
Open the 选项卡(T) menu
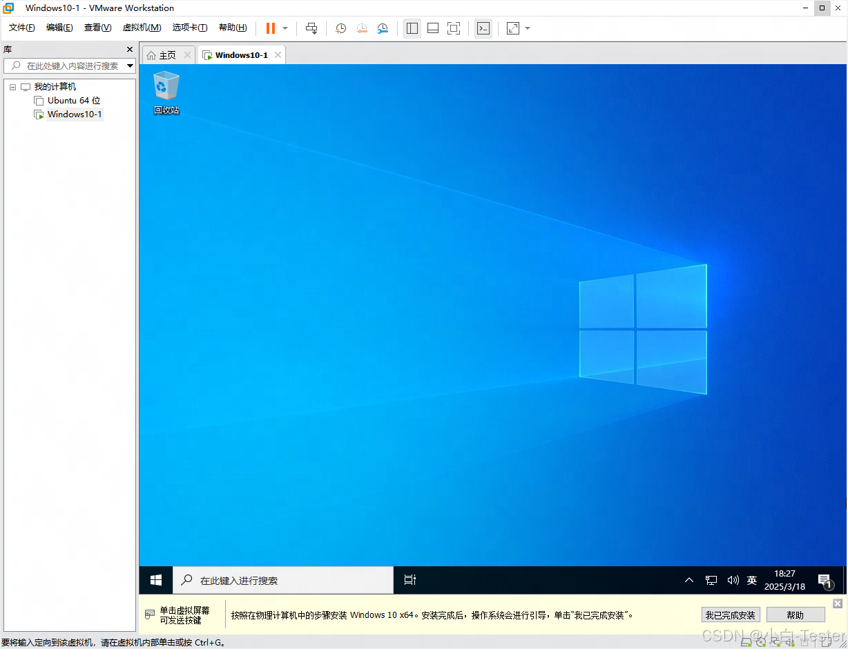pyautogui.click(x=190, y=28)
